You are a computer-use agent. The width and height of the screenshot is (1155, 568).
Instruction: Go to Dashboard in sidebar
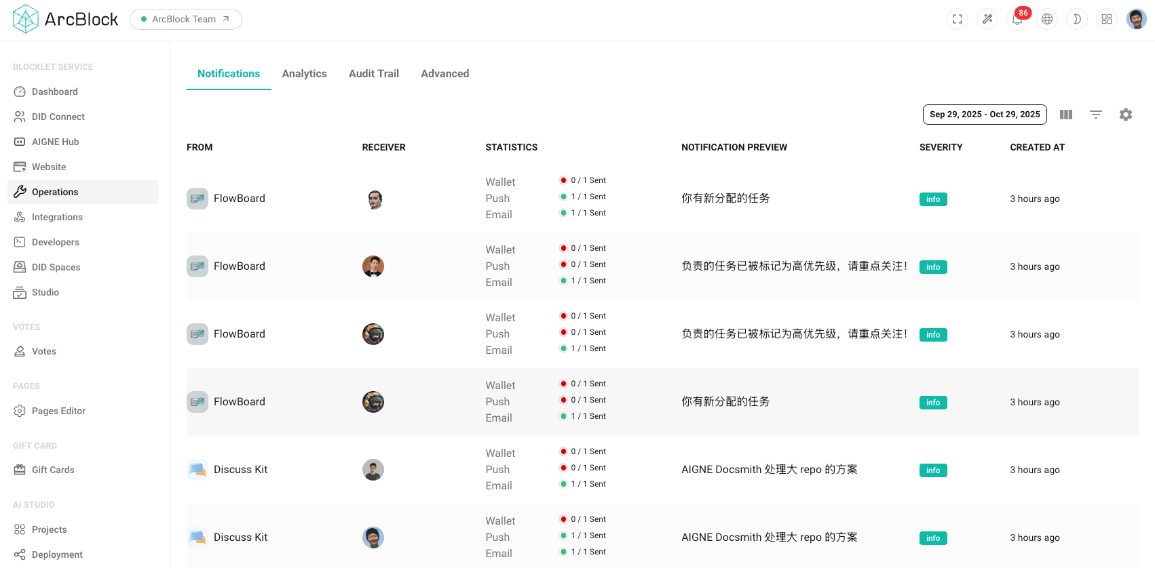(x=83, y=92)
